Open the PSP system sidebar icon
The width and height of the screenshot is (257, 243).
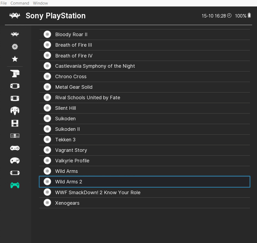point(15,173)
